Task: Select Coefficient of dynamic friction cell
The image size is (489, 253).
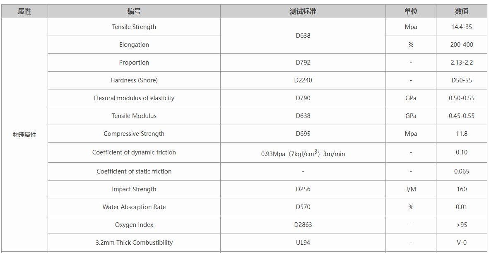Action: point(134,152)
